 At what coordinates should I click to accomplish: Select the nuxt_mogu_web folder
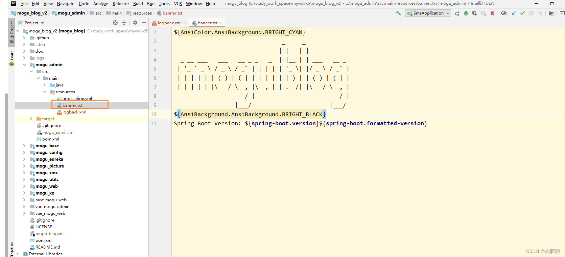point(51,200)
